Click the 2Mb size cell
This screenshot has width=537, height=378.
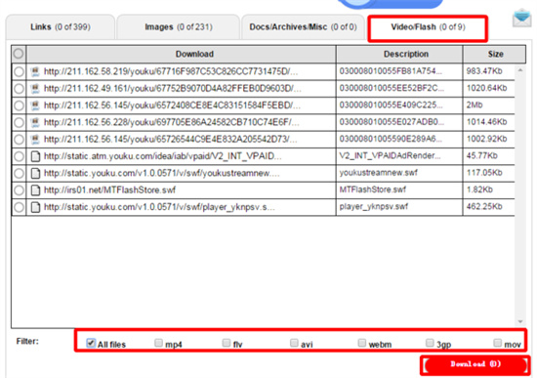475,105
